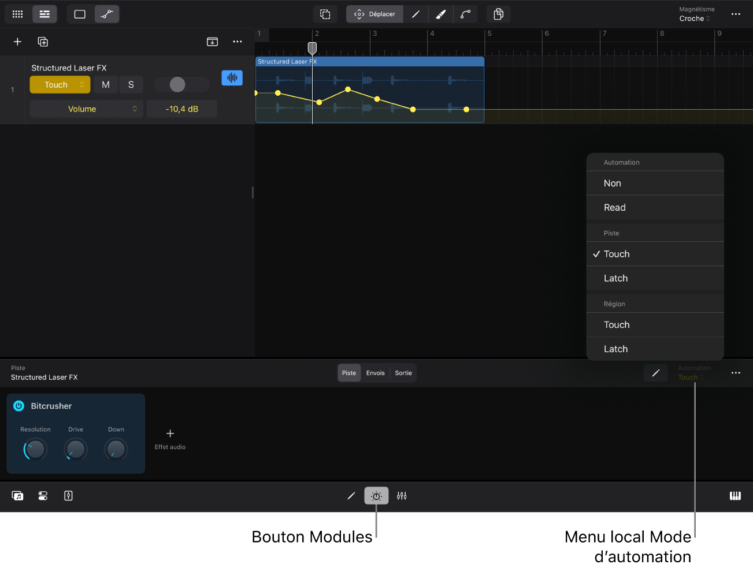This screenshot has height=568, width=753.
Task: Select the automation curve tool
Action: pos(466,14)
